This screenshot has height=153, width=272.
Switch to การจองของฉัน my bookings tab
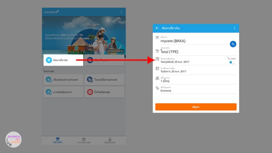point(84,140)
